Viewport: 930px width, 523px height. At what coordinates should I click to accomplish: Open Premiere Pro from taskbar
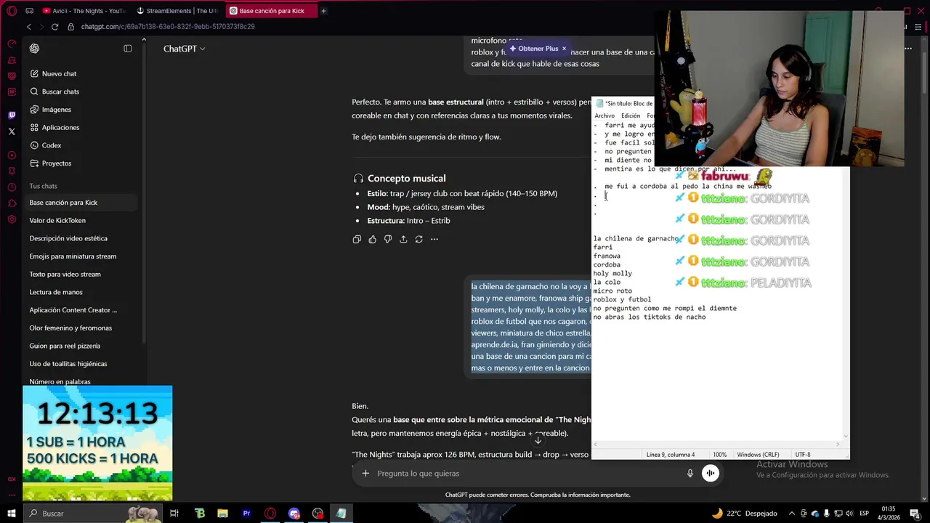(x=247, y=514)
